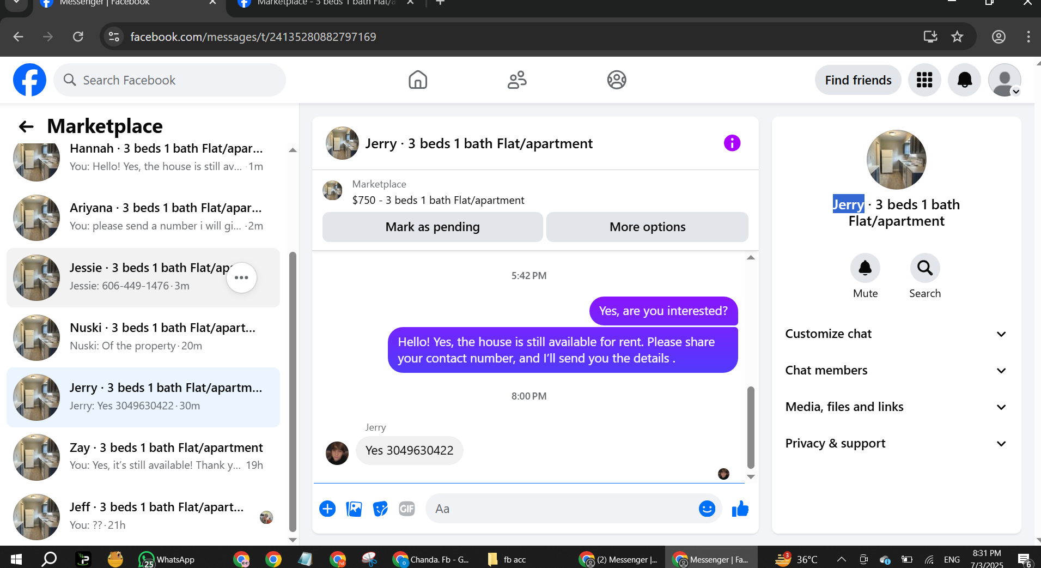Switch to the Marketplace browser tab
This screenshot has height=568, width=1041.
(x=327, y=3)
